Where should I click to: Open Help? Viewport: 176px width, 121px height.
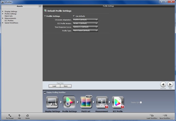click(19, 117)
